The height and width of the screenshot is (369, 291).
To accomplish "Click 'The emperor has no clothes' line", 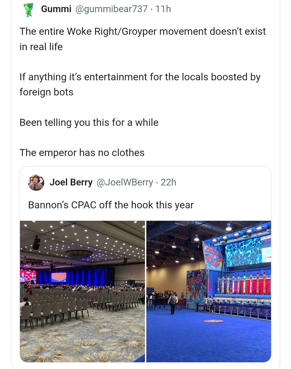I will [x=82, y=153].
